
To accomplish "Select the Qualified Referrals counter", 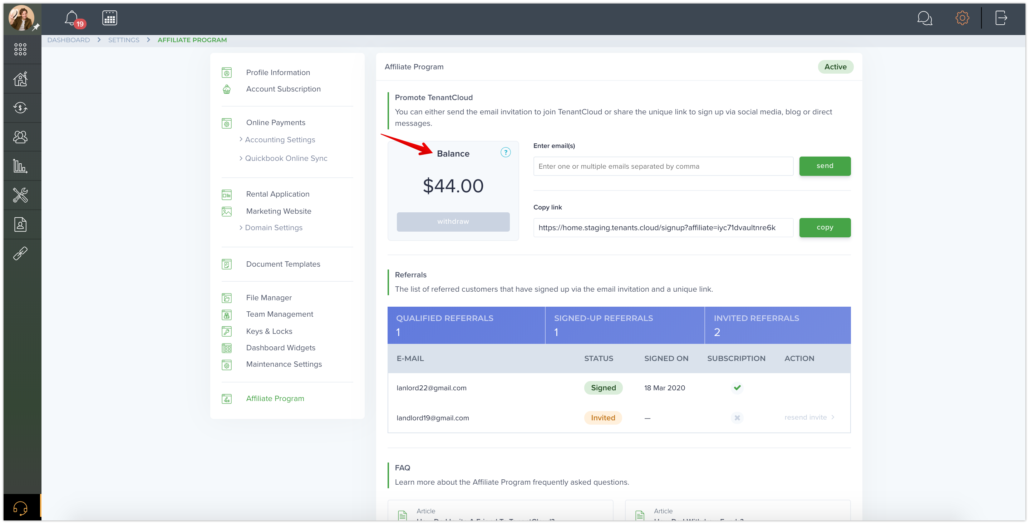I will pos(466,325).
